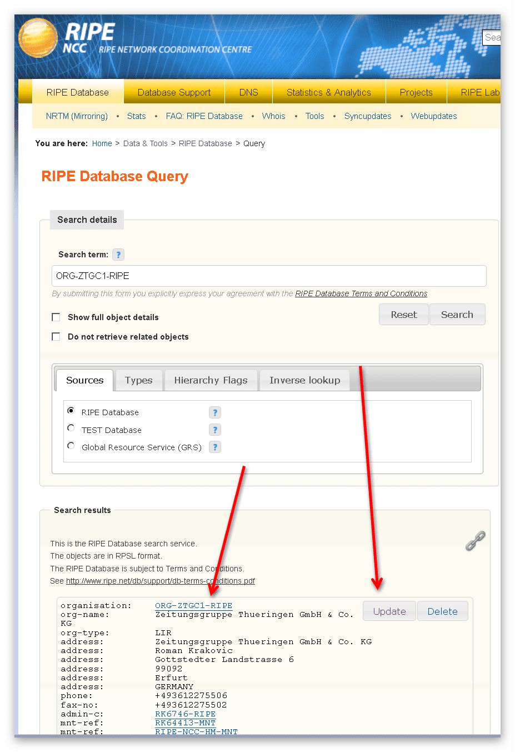Open the RIPE-NCC-HM-MNT mnt-ref link
This screenshot has width=515, height=752.
pyautogui.click(x=197, y=732)
